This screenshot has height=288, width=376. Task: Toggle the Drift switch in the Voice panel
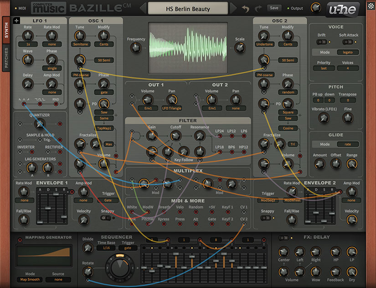321,41
